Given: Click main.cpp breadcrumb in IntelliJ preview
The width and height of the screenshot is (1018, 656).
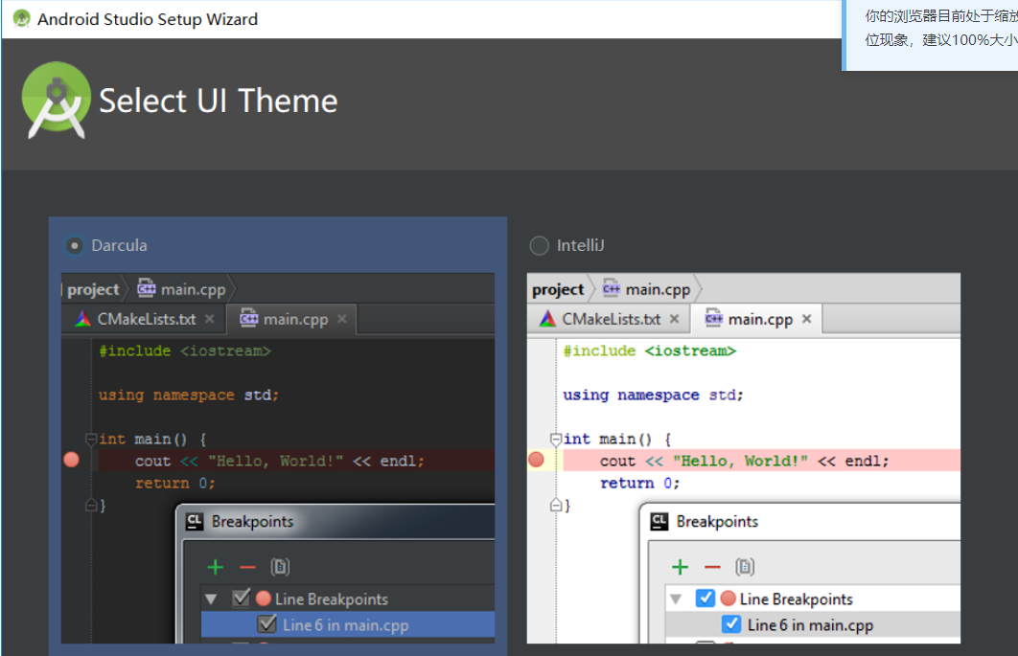Looking at the screenshot, I should [658, 289].
